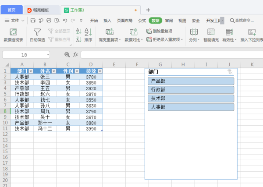Sort ascending with A-Z icon
Viewport: 263px width, 187px height.
click(x=78, y=31)
